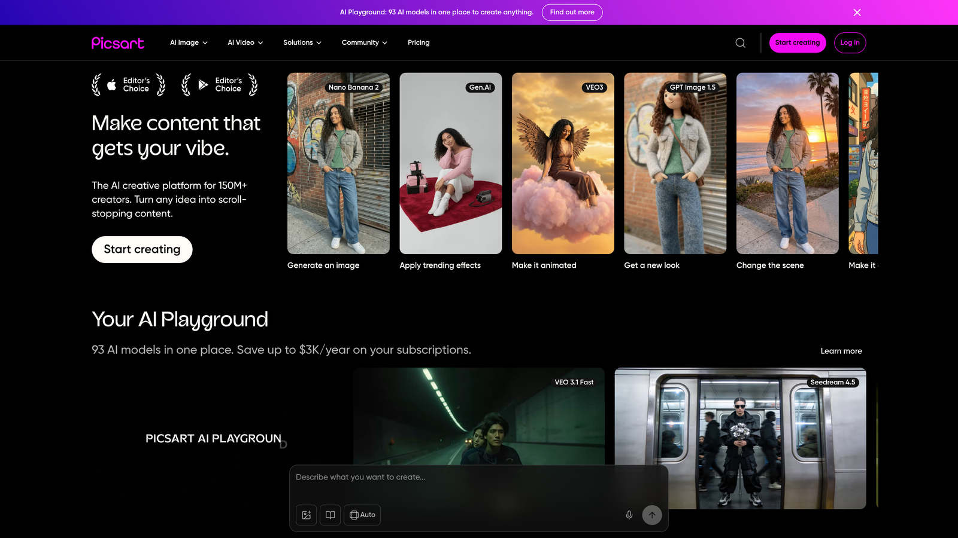Open the Nano Banana 2 image card
Viewport: 958px width, 538px height.
coord(338,163)
